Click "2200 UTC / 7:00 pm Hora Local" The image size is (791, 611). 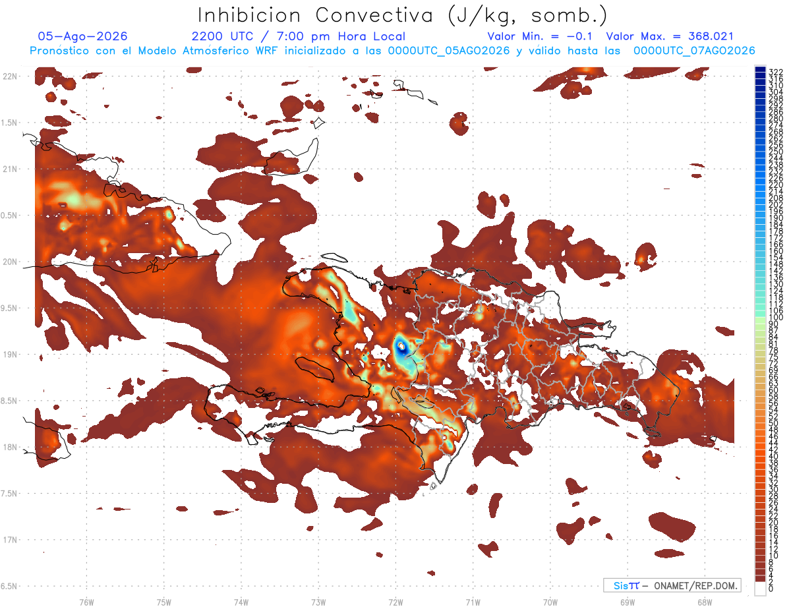point(299,36)
